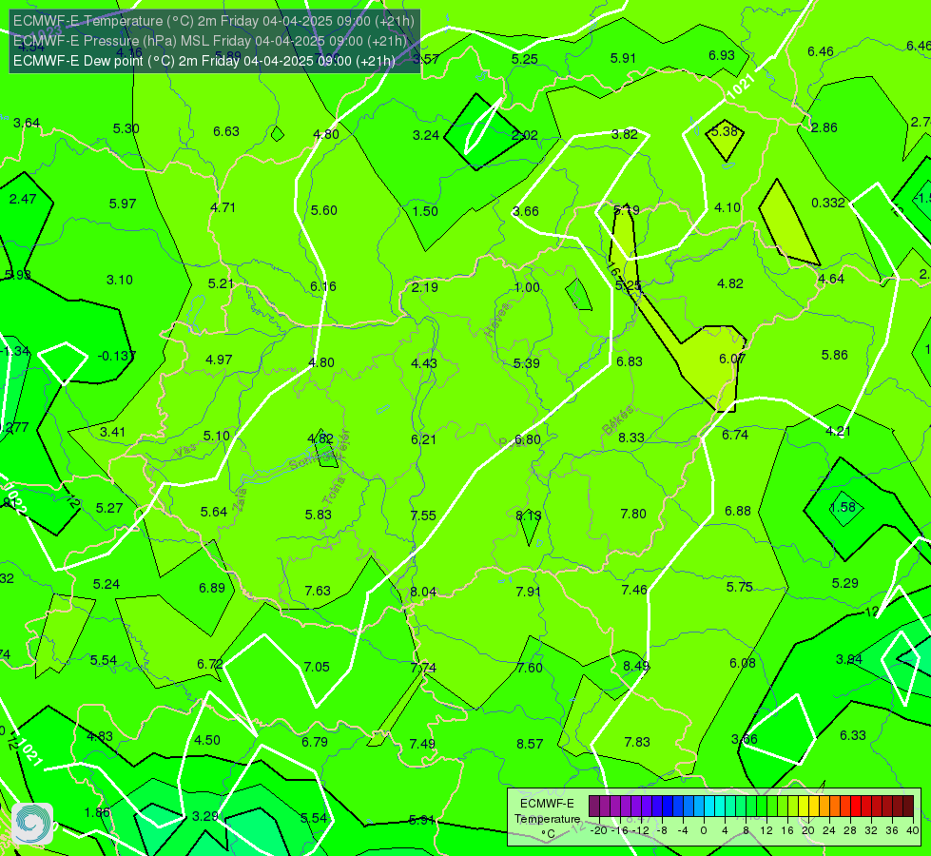Viewport: 931px width, 856px height.
Task: Click the temperature value 6.63
Action: tap(226, 132)
